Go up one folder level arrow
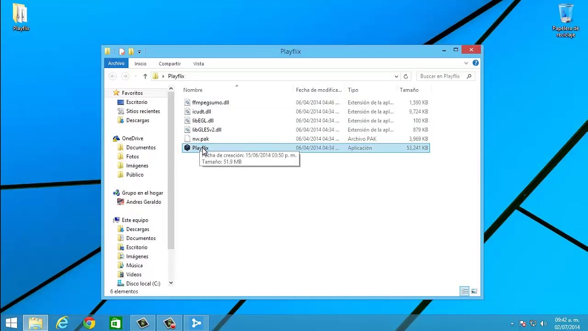Screen dimensions: 588x331 [x=145, y=76]
